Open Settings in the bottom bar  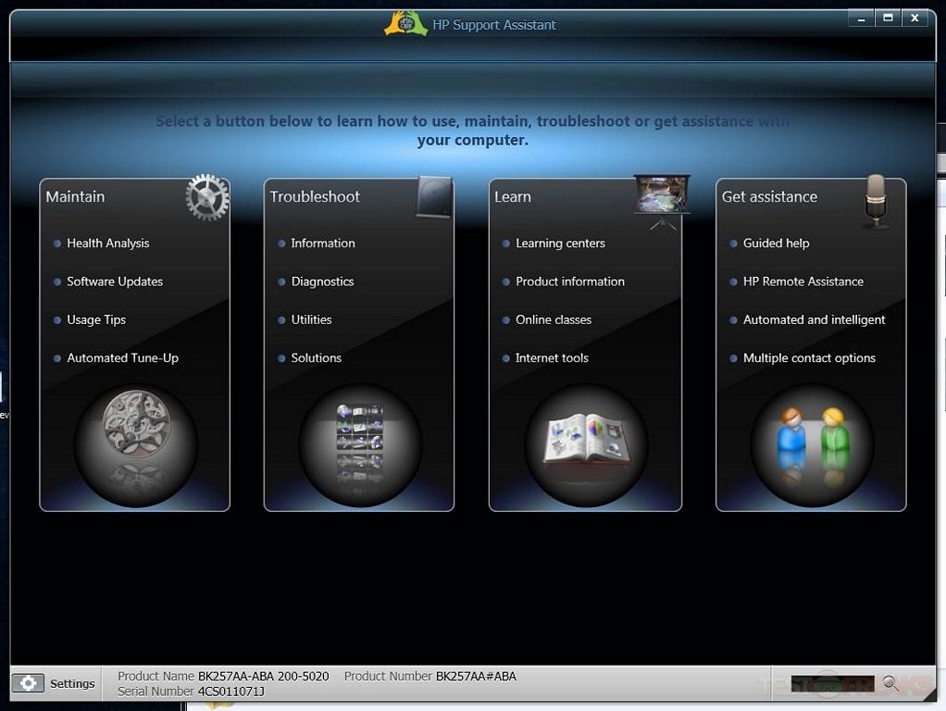55,683
